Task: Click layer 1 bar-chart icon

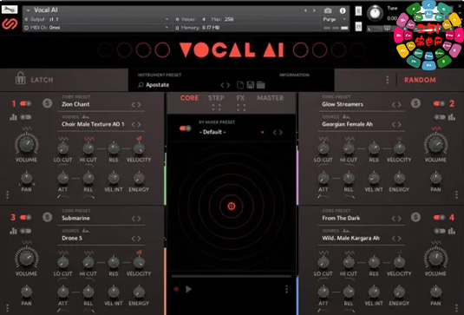Action: (x=13, y=117)
